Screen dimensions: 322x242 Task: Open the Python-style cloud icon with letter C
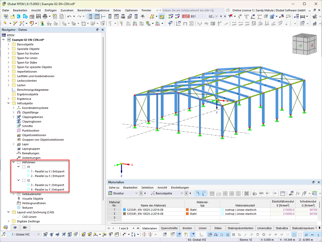19,16
